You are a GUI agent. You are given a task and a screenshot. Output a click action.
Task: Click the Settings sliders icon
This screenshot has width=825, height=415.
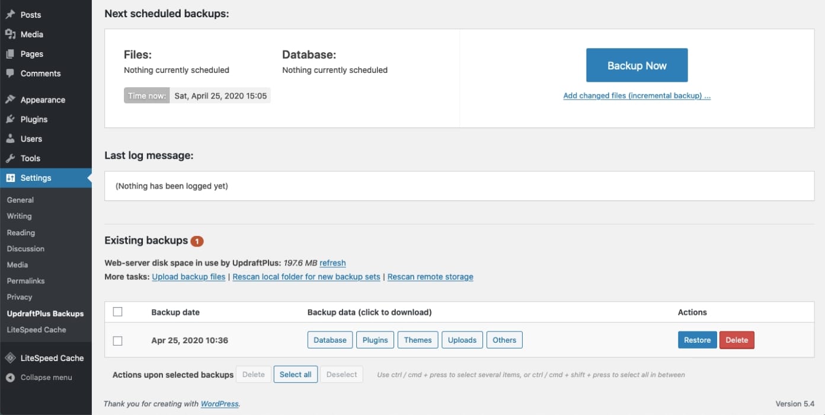10,178
